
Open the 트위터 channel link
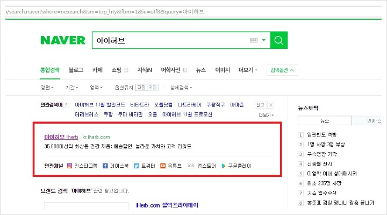(x=148, y=166)
